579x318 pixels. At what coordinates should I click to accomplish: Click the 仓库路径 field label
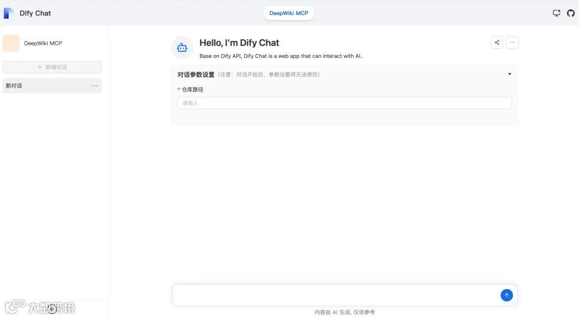click(x=192, y=89)
